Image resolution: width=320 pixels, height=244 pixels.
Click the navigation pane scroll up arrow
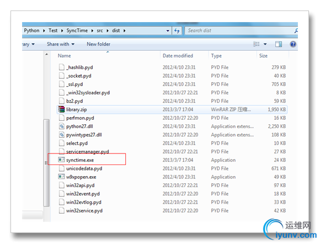46,54
